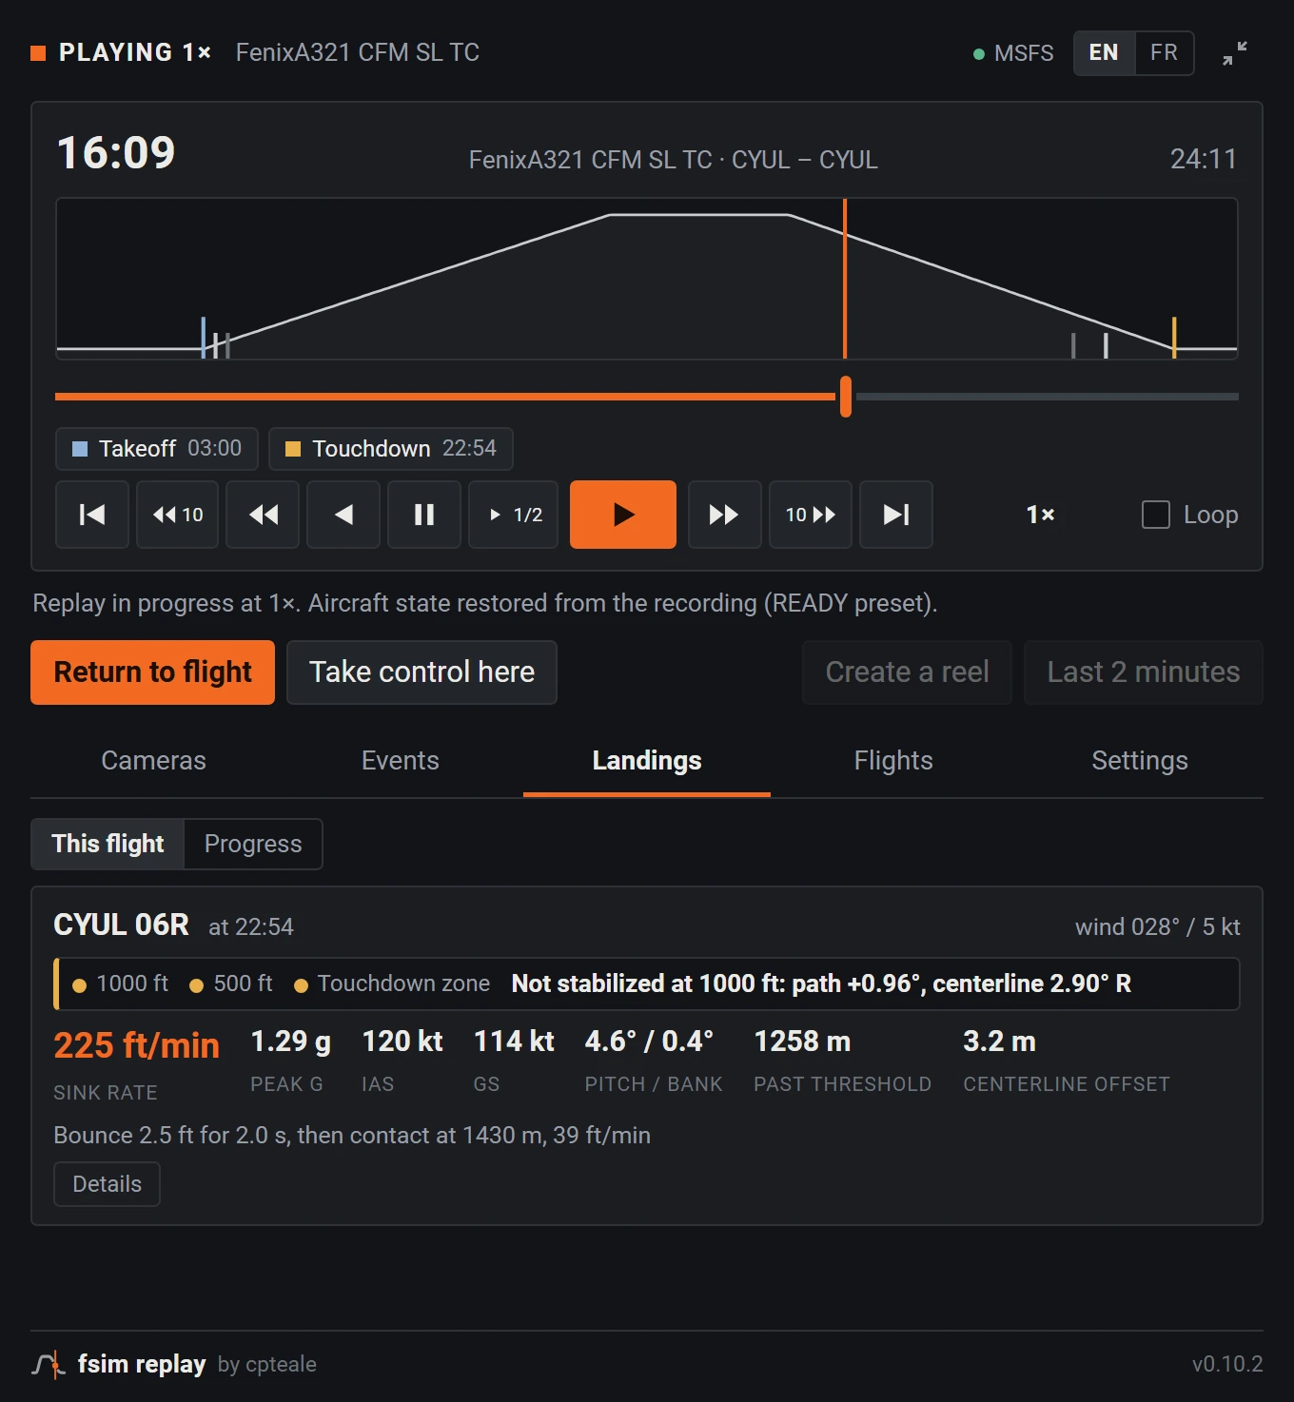This screenshot has height=1402, width=1294.
Task: Click Last 2 minutes button
Action: (x=1144, y=672)
